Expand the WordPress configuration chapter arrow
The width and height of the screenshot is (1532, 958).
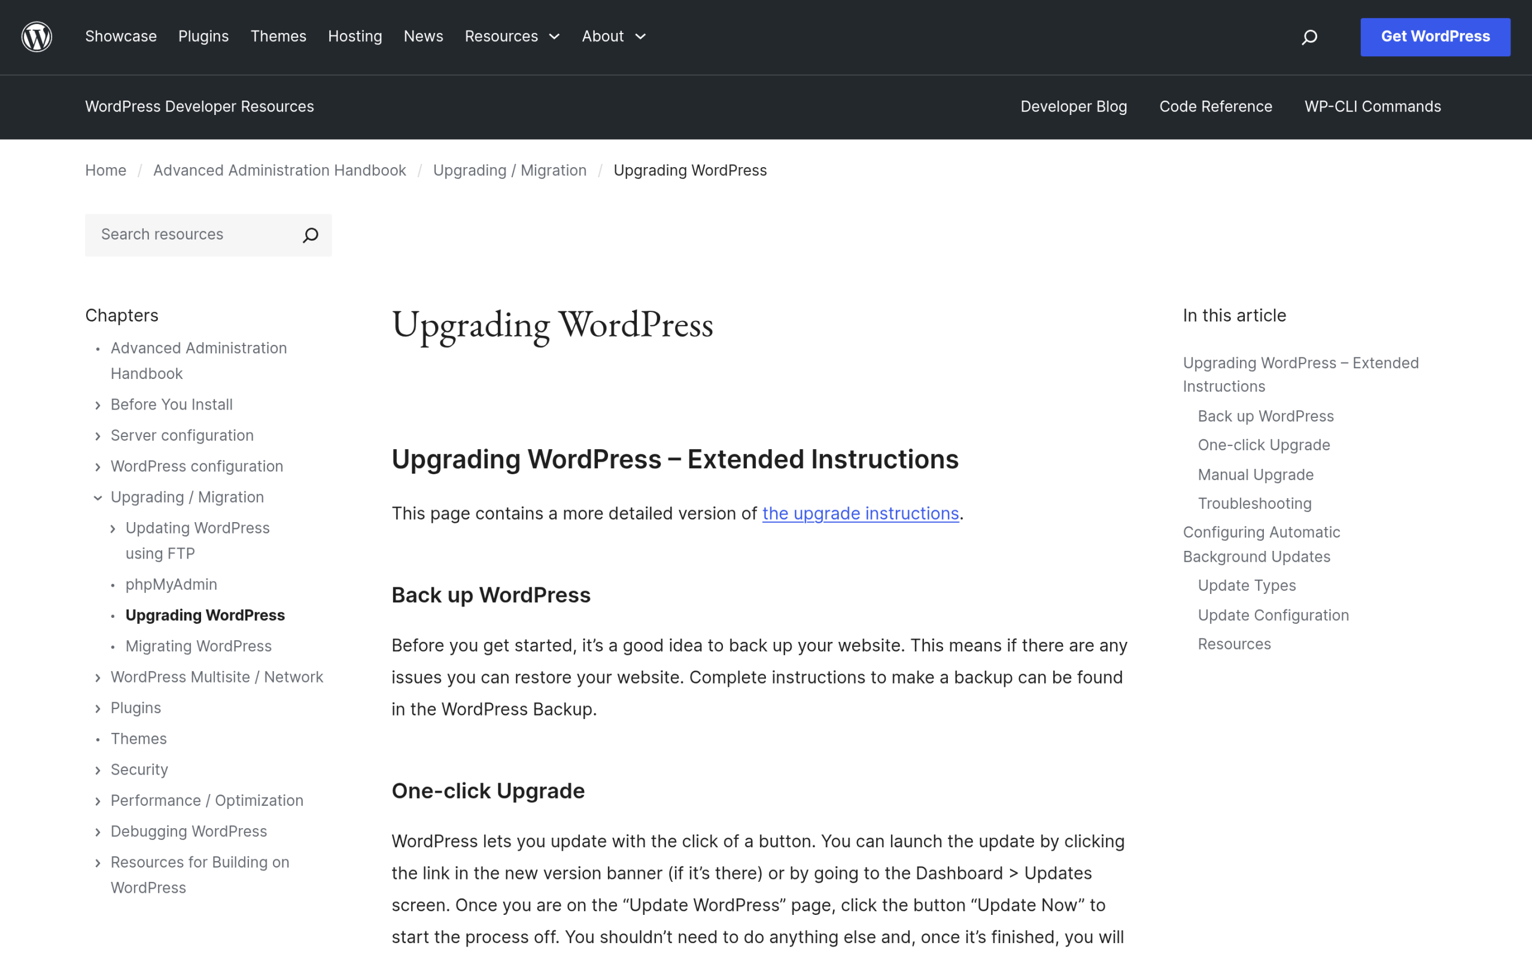pyautogui.click(x=98, y=467)
